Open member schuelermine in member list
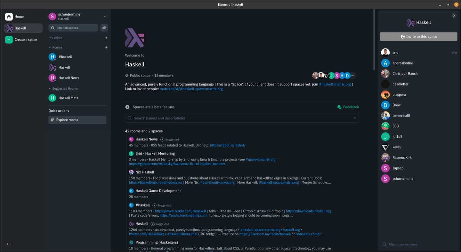Image resolution: width=461 pixels, height=252 pixels. [x=419, y=179]
